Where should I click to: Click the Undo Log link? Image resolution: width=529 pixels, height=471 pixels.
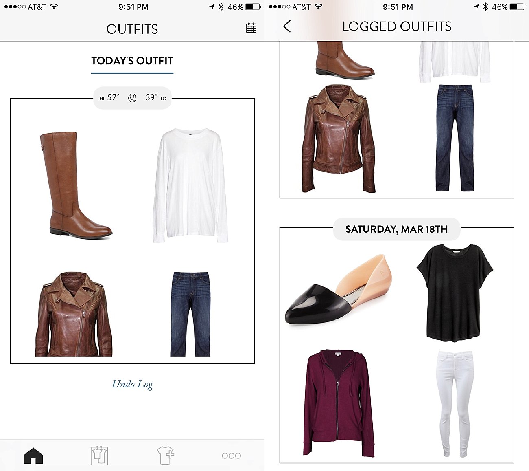coord(133,384)
